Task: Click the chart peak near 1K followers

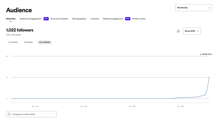Action: (209, 77)
